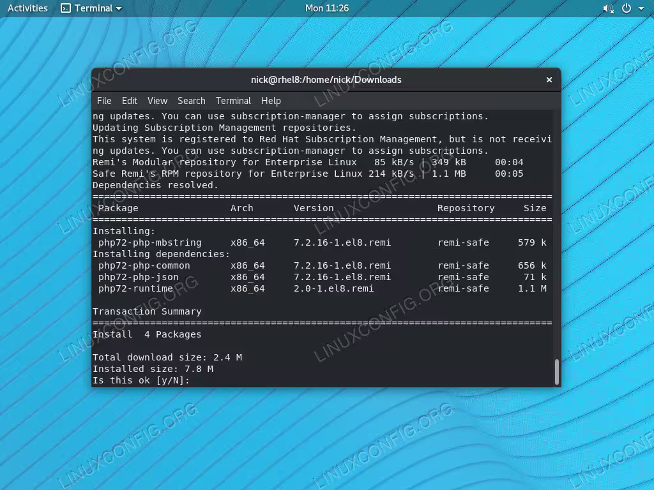The image size is (654, 490).
Task: Open the Activities overview
Action: pyautogui.click(x=27, y=8)
